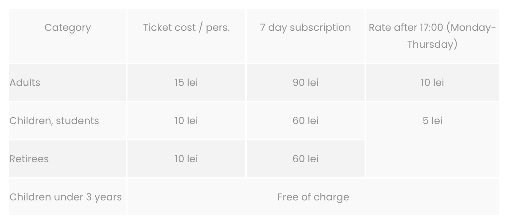506x223 pixels.
Task: Click Retirees 60 lei subscription cell
Action: point(305,159)
